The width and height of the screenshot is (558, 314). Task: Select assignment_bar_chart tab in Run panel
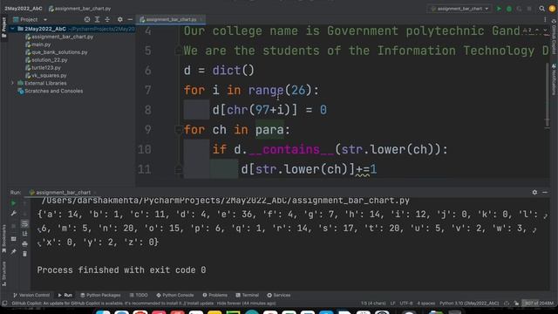tap(63, 192)
